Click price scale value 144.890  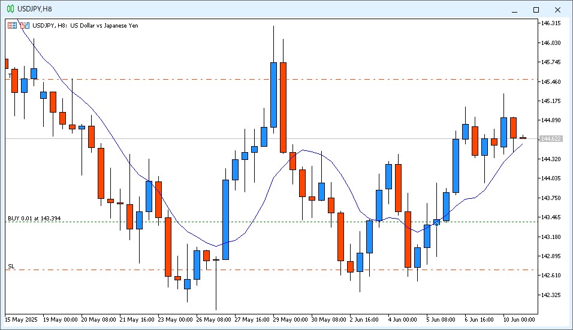click(x=551, y=120)
